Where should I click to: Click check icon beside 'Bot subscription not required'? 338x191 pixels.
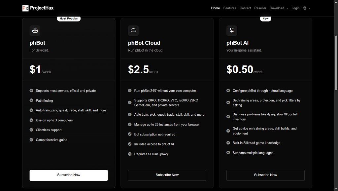coord(130,134)
